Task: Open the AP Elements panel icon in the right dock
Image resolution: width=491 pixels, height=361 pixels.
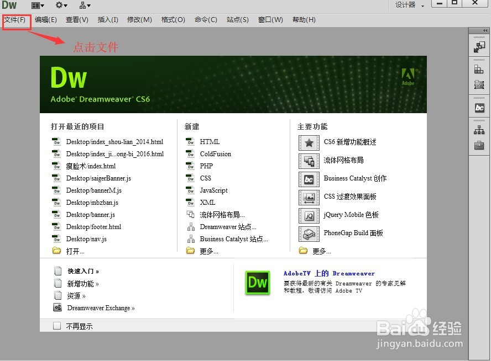Action: [479, 84]
